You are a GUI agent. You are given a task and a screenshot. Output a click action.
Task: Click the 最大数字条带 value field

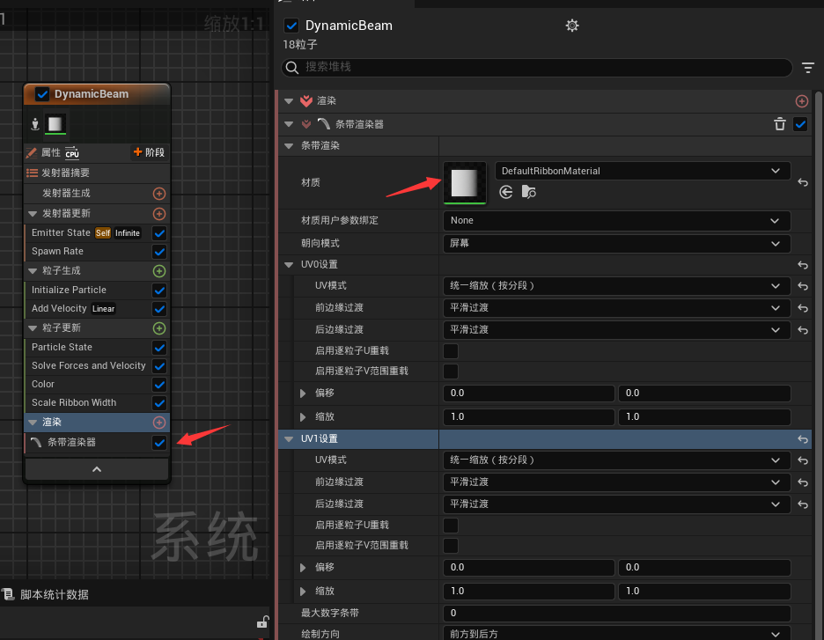coord(617,613)
